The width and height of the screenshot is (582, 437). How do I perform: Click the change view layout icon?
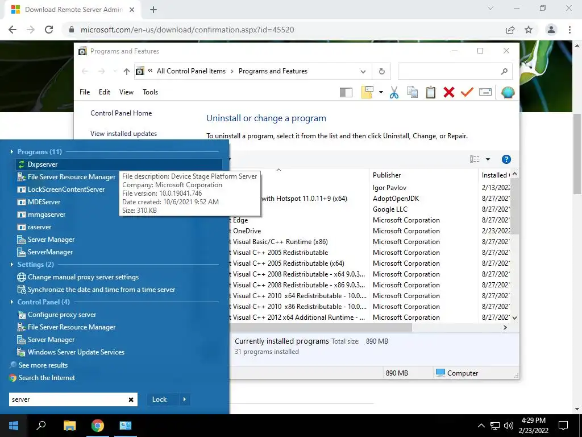pos(475,159)
